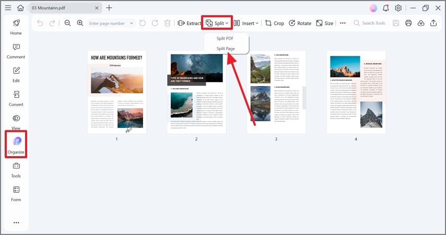The image size is (446, 235).
Task: Save the document with disk icon
Action: tap(396, 23)
